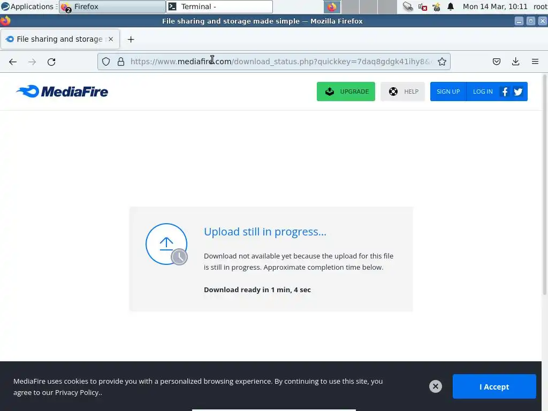Click the network connection tray icon
548x411 pixels.
[x=407, y=6]
